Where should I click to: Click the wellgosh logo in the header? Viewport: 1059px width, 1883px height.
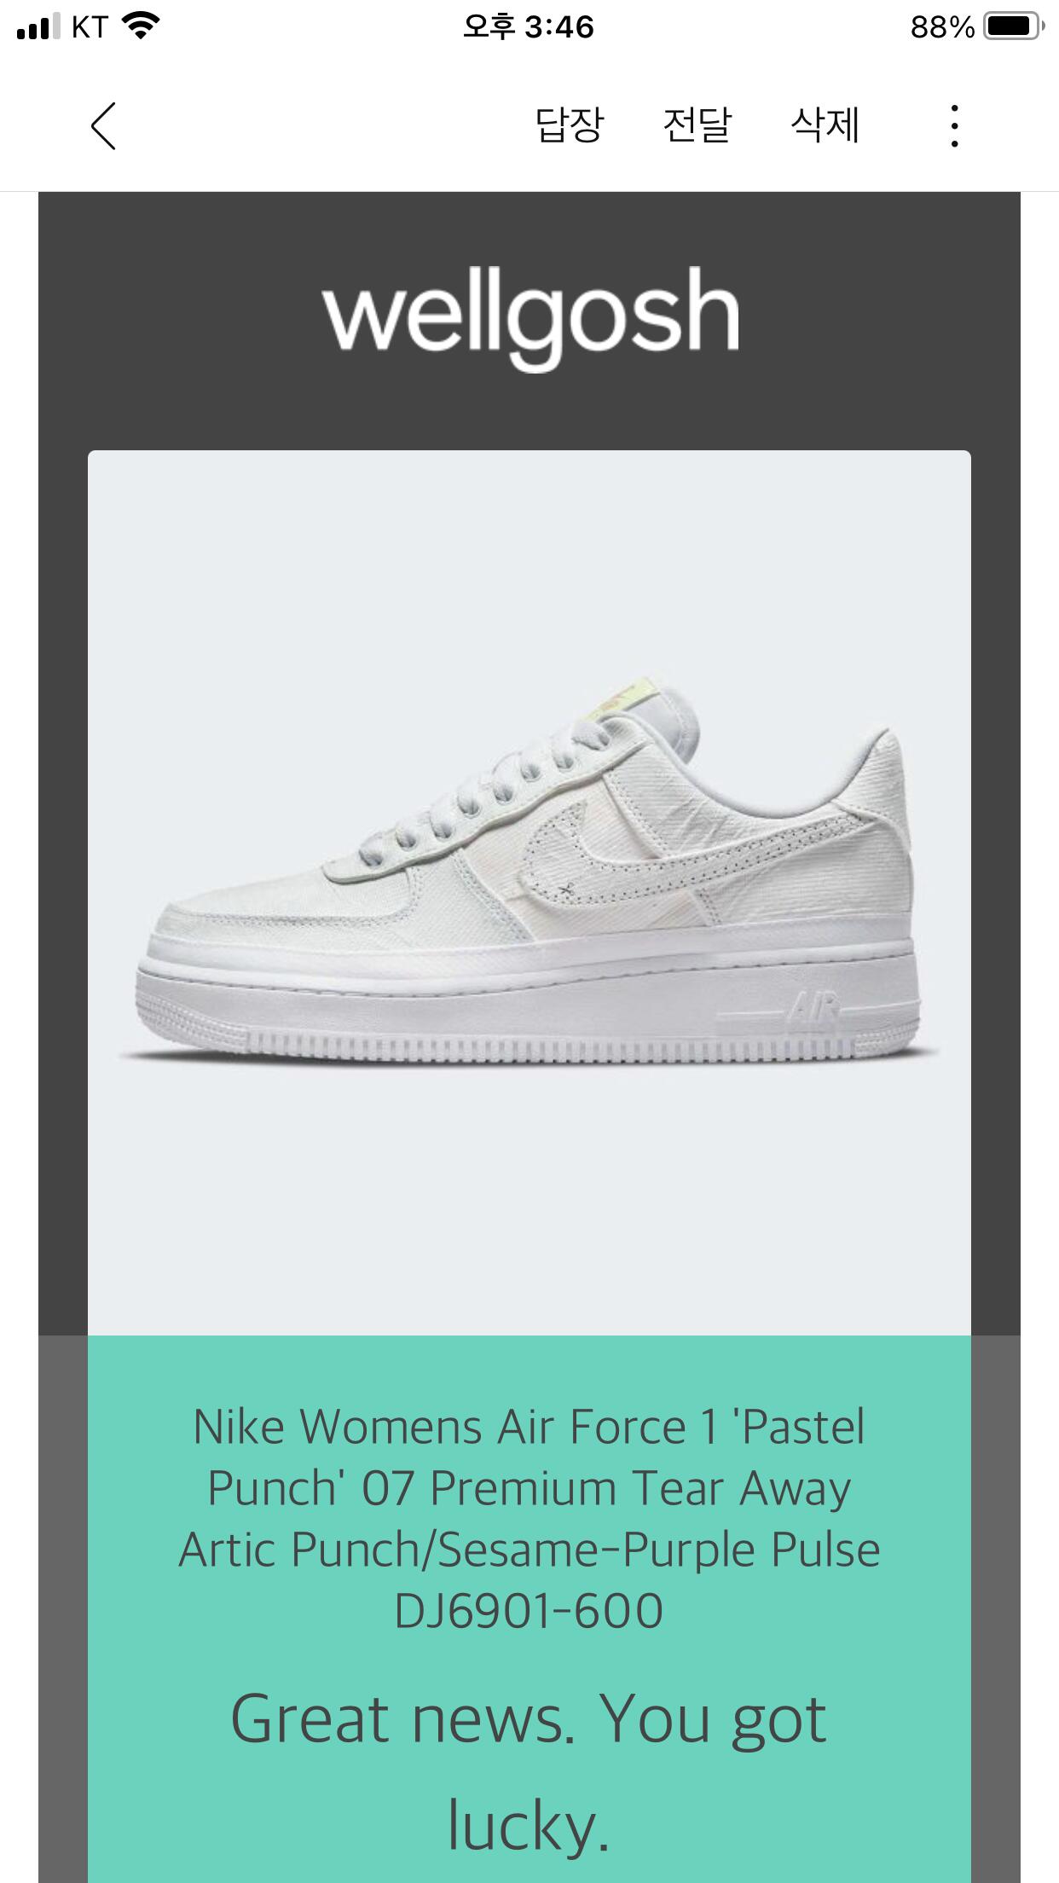pyautogui.click(x=530, y=316)
